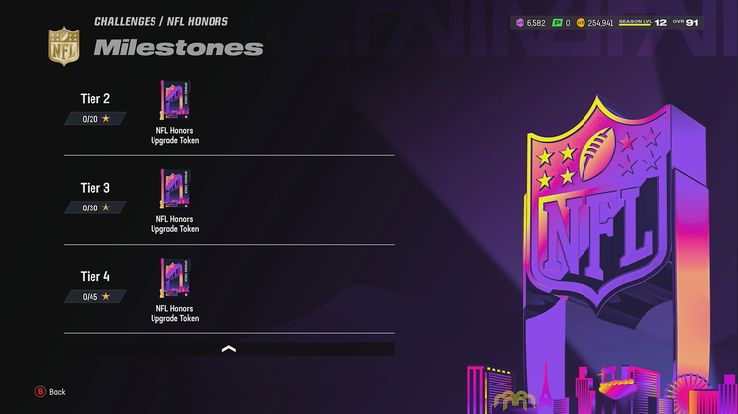Open the Challenges / NFL Honors breadcrumb
This screenshot has width=738, height=414.
coord(161,22)
